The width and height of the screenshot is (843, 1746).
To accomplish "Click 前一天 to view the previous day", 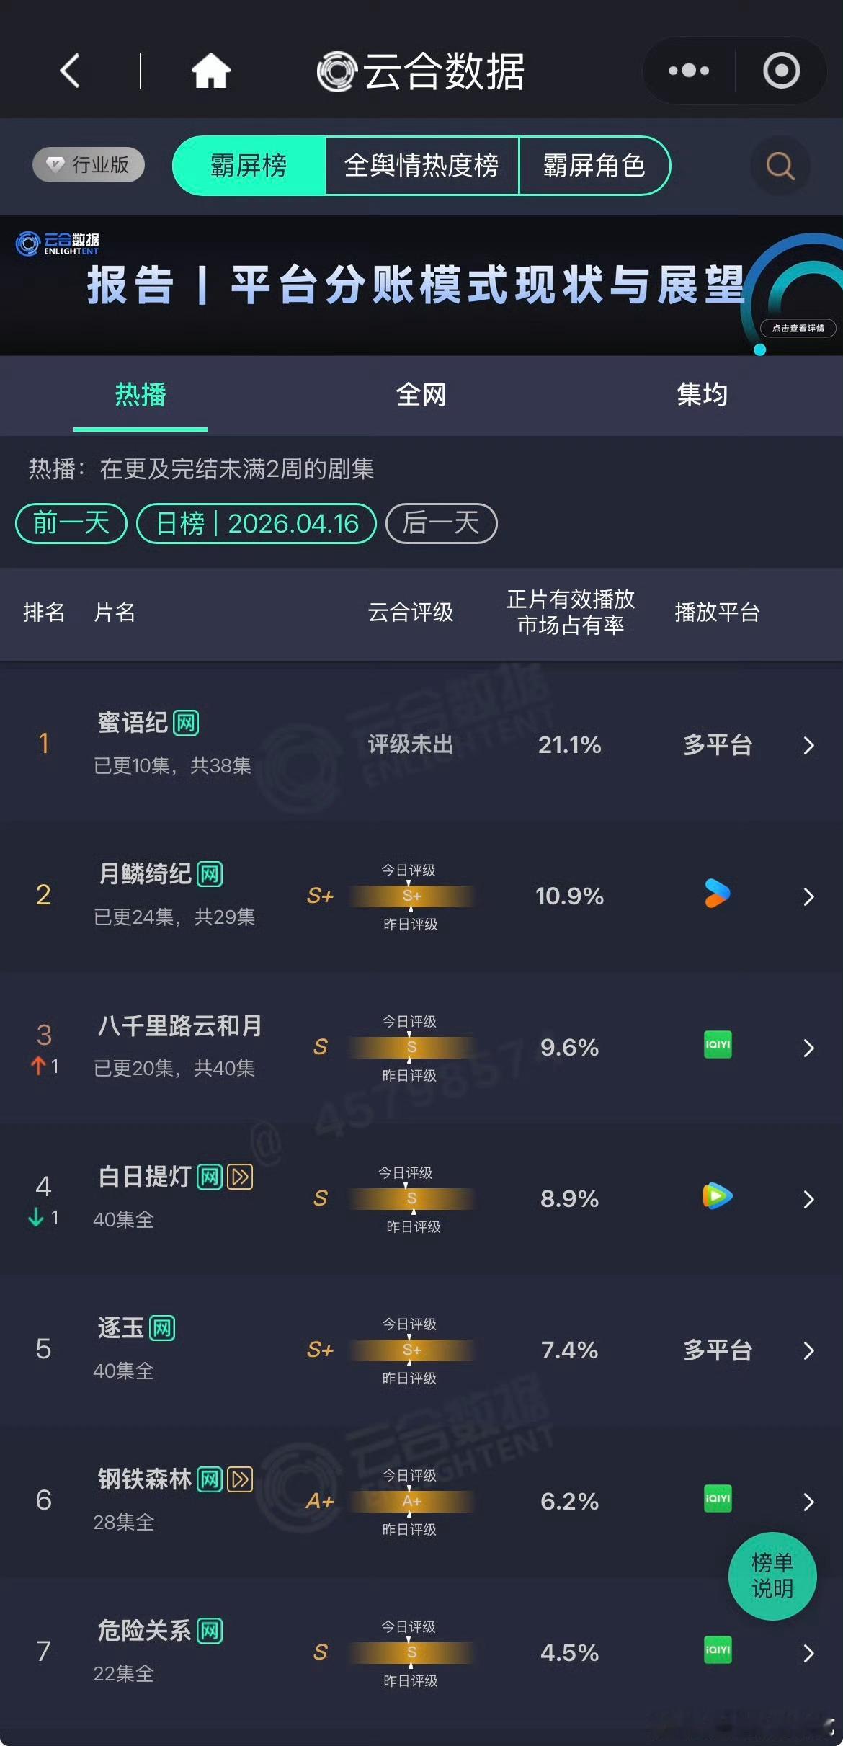I will click(70, 524).
